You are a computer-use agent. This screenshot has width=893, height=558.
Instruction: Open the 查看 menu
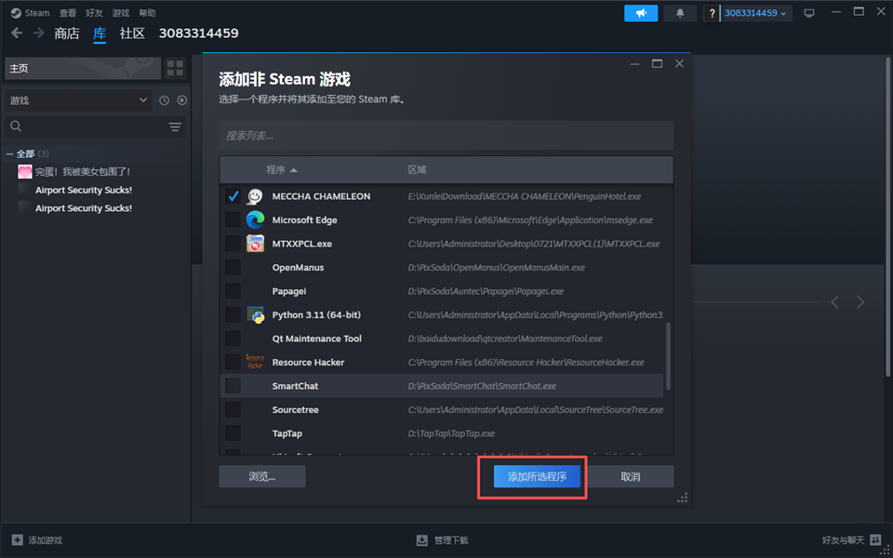coord(67,12)
